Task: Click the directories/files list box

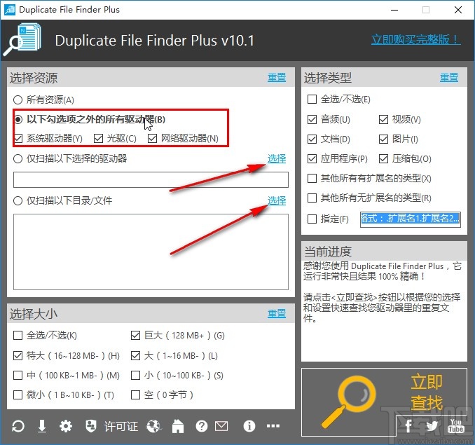Action: [151, 252]
